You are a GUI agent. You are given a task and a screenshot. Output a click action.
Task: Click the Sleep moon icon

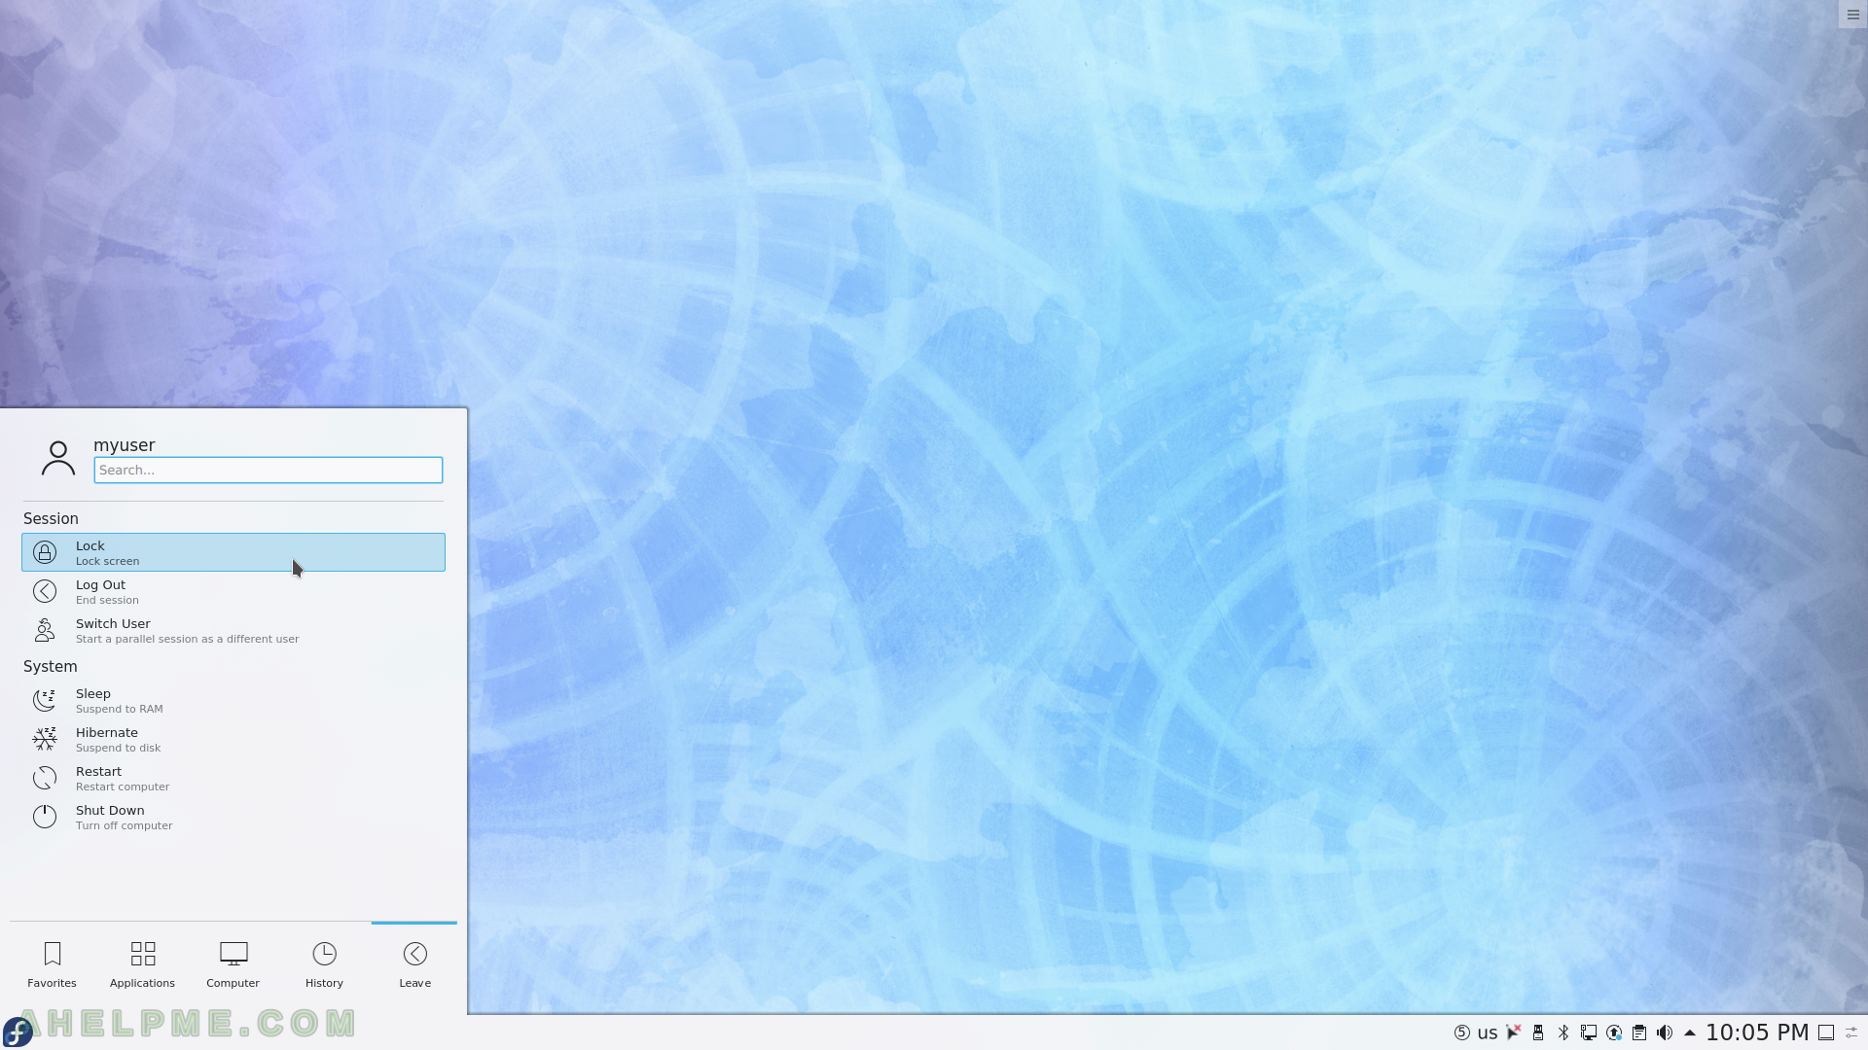pyautogui.click(x=45, y=700)
